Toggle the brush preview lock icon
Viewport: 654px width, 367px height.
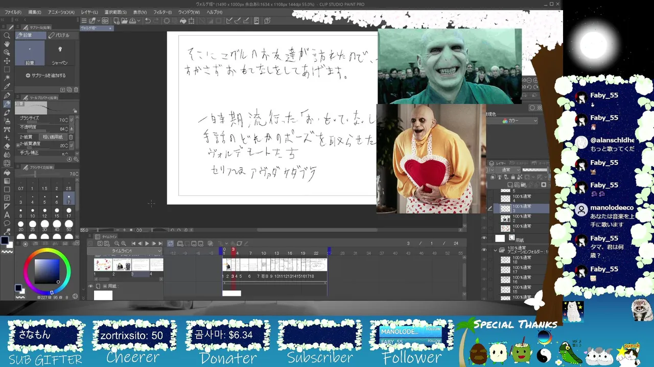point(75,111)
